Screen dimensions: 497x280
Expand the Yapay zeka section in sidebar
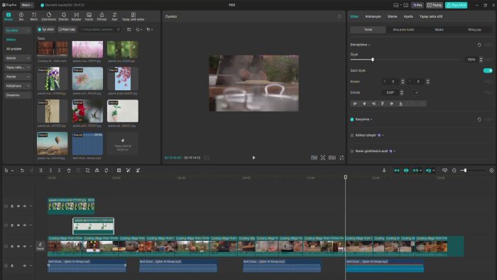[18, 68]
